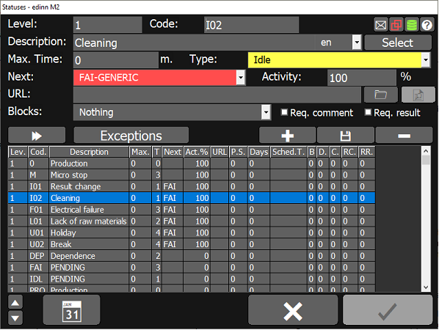Click the Select button
This screenshot has width=439, height=330.
point(398,43)
